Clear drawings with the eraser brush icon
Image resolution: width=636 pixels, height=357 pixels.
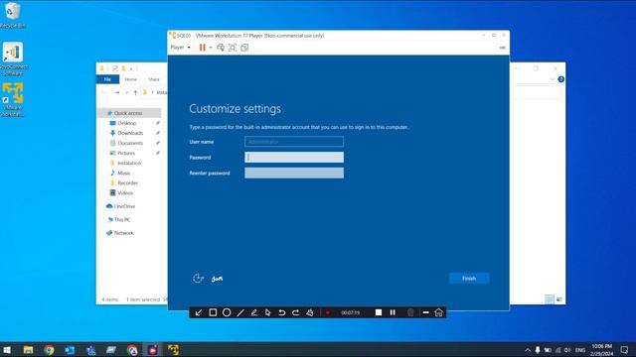coord(310,312)
